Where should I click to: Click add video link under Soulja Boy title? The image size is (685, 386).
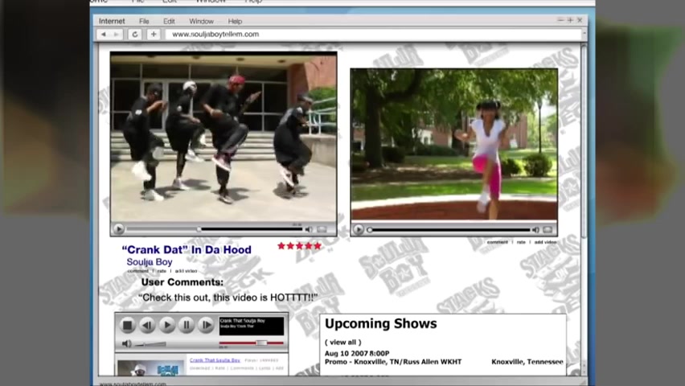click(x=186, y=271)
